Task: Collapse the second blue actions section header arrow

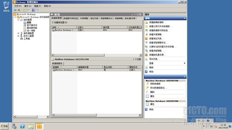Action: 185,77
